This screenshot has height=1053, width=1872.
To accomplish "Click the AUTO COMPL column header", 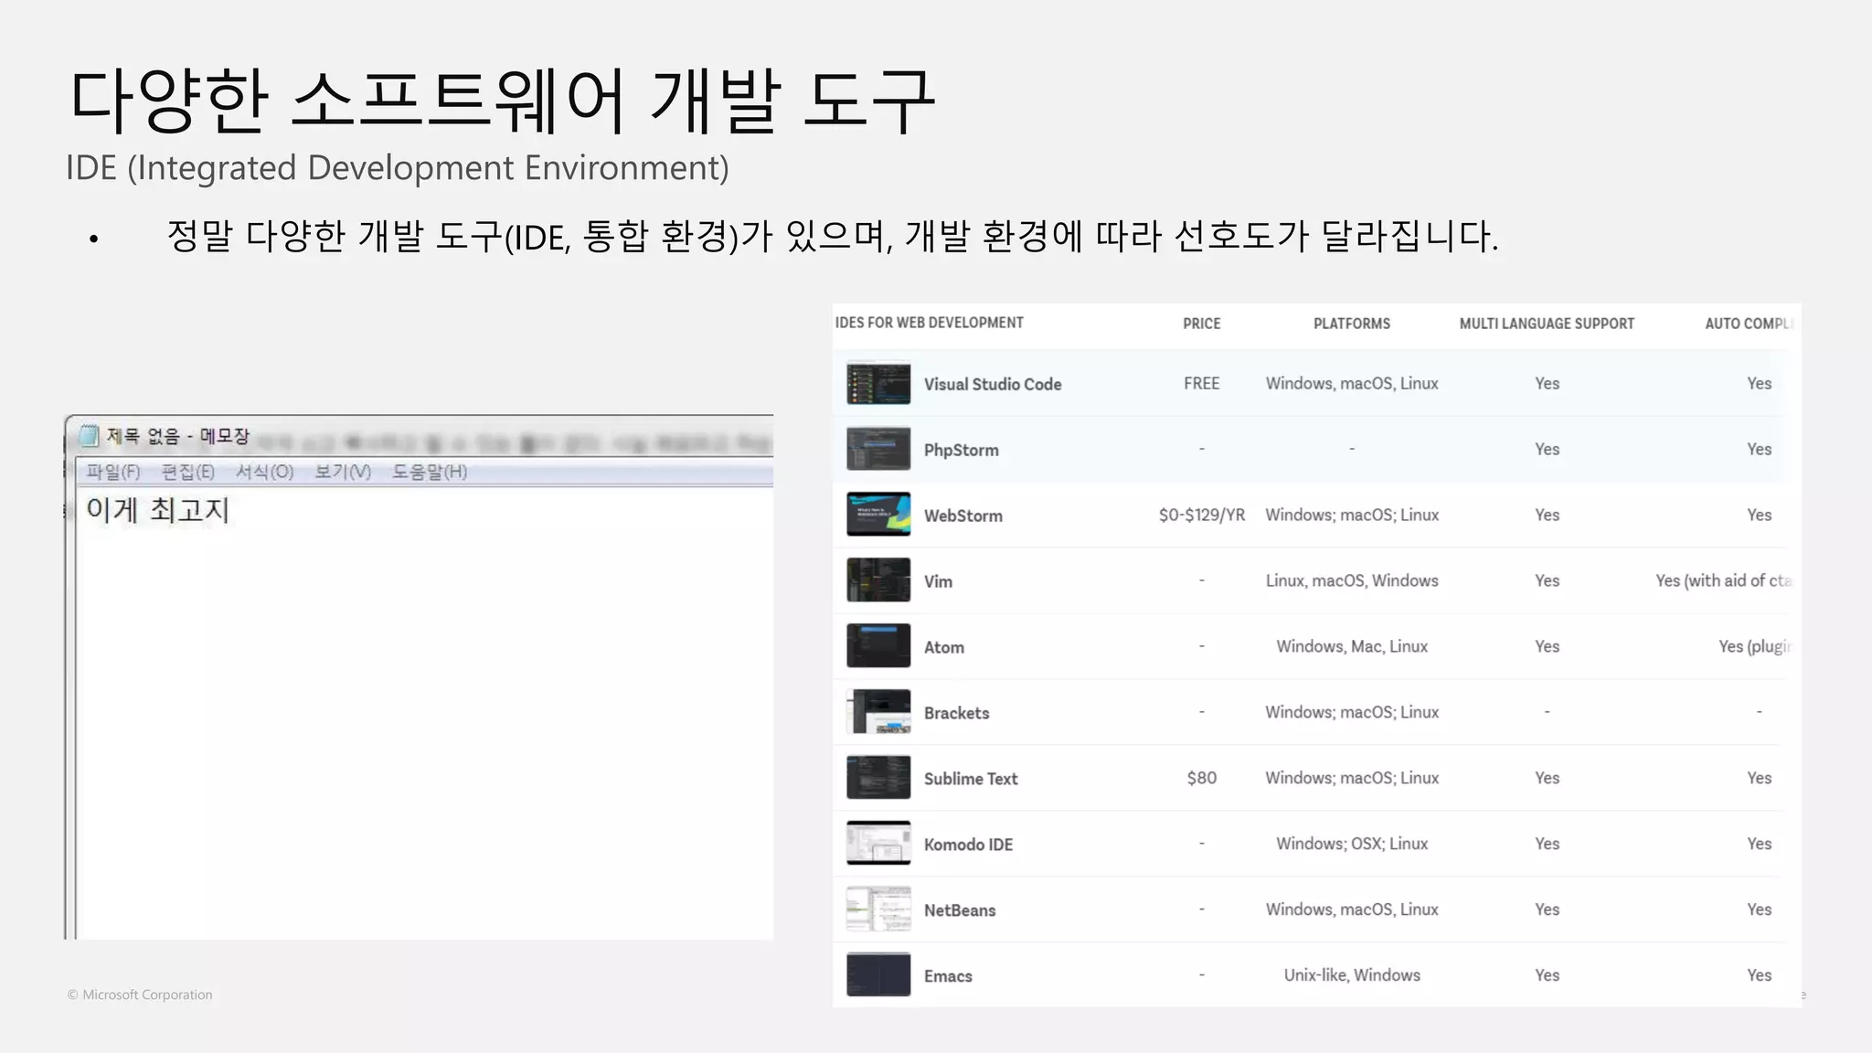I will tap(1750, 324).
